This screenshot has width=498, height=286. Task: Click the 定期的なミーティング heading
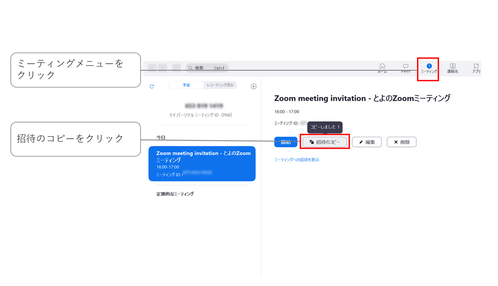[x=175, y=194]
